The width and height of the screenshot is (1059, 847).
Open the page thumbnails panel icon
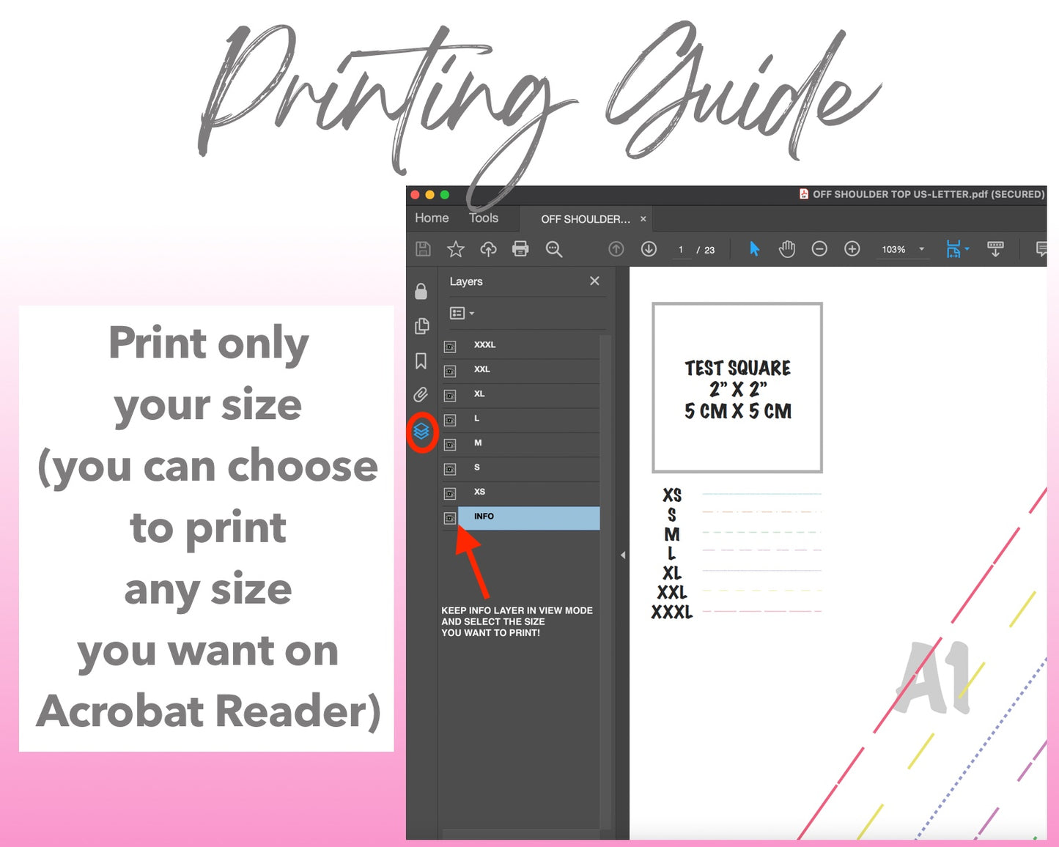pos(421,326)
